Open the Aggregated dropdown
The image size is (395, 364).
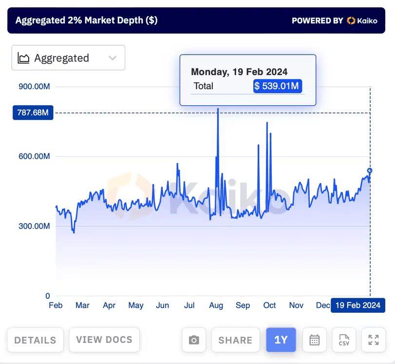coord(68,58)
